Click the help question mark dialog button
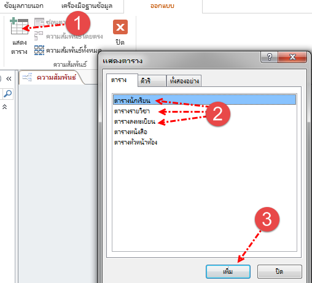This screenshot has width=312, height=283. 270,57
